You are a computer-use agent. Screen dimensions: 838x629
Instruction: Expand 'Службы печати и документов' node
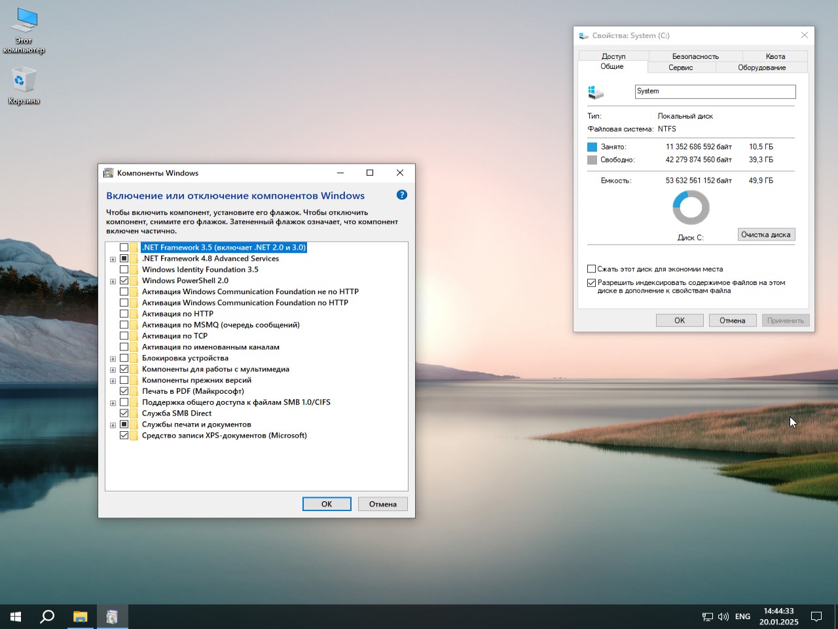pos(113,425)
